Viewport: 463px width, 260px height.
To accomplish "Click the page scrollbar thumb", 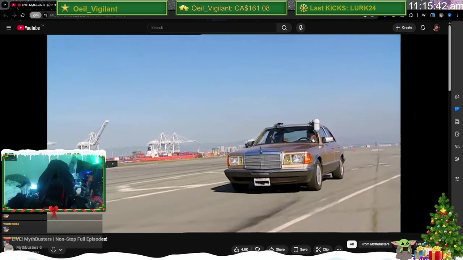I will [x=450, y=58].
